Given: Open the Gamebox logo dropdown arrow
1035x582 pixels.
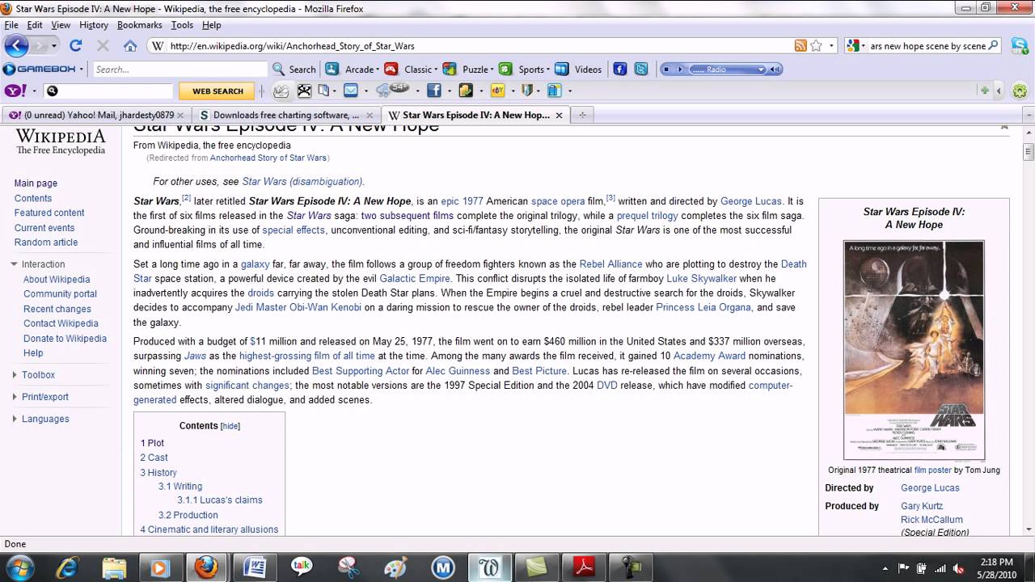Looking at the screenshot, I should click(x=82, y=70).
